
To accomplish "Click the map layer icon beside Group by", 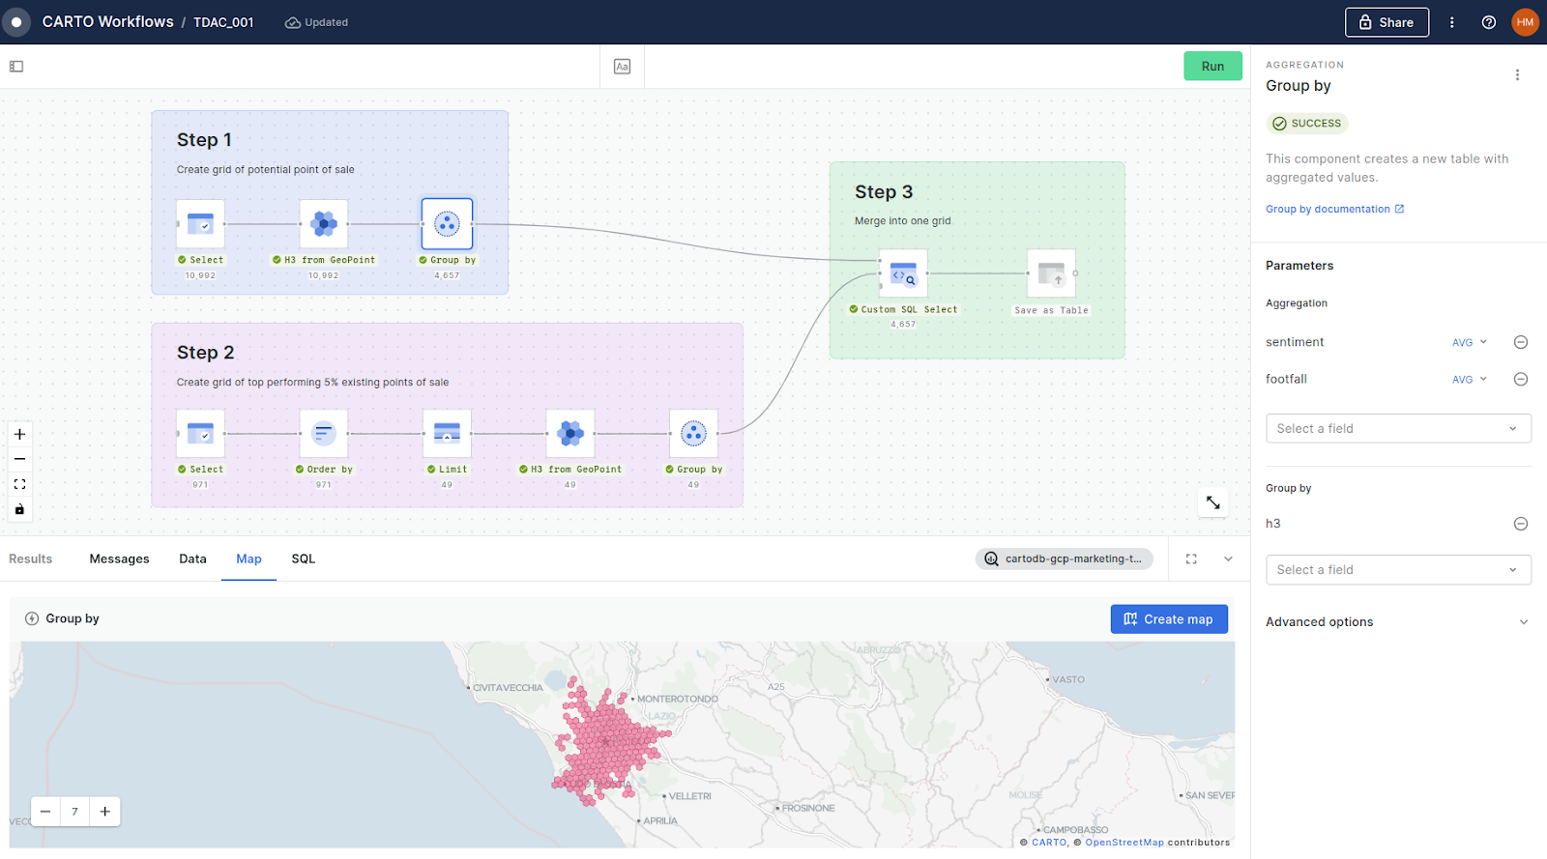I will pos(32,618).
